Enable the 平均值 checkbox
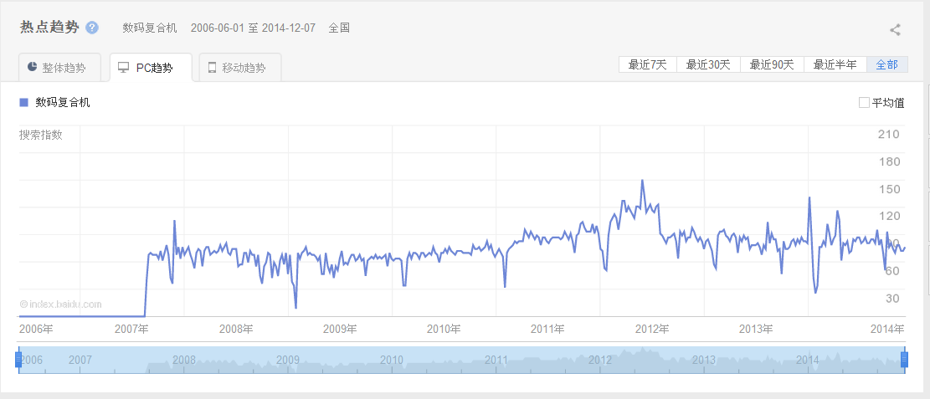This screenshot has width=930, height=399. tap(864, 103)
